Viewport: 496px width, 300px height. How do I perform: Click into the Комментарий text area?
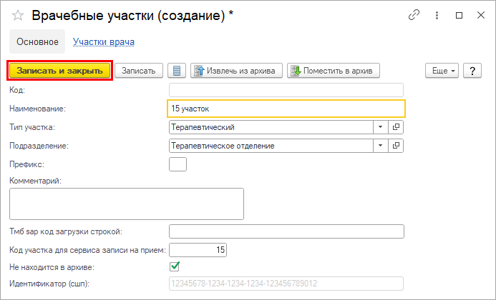point(127,204)
